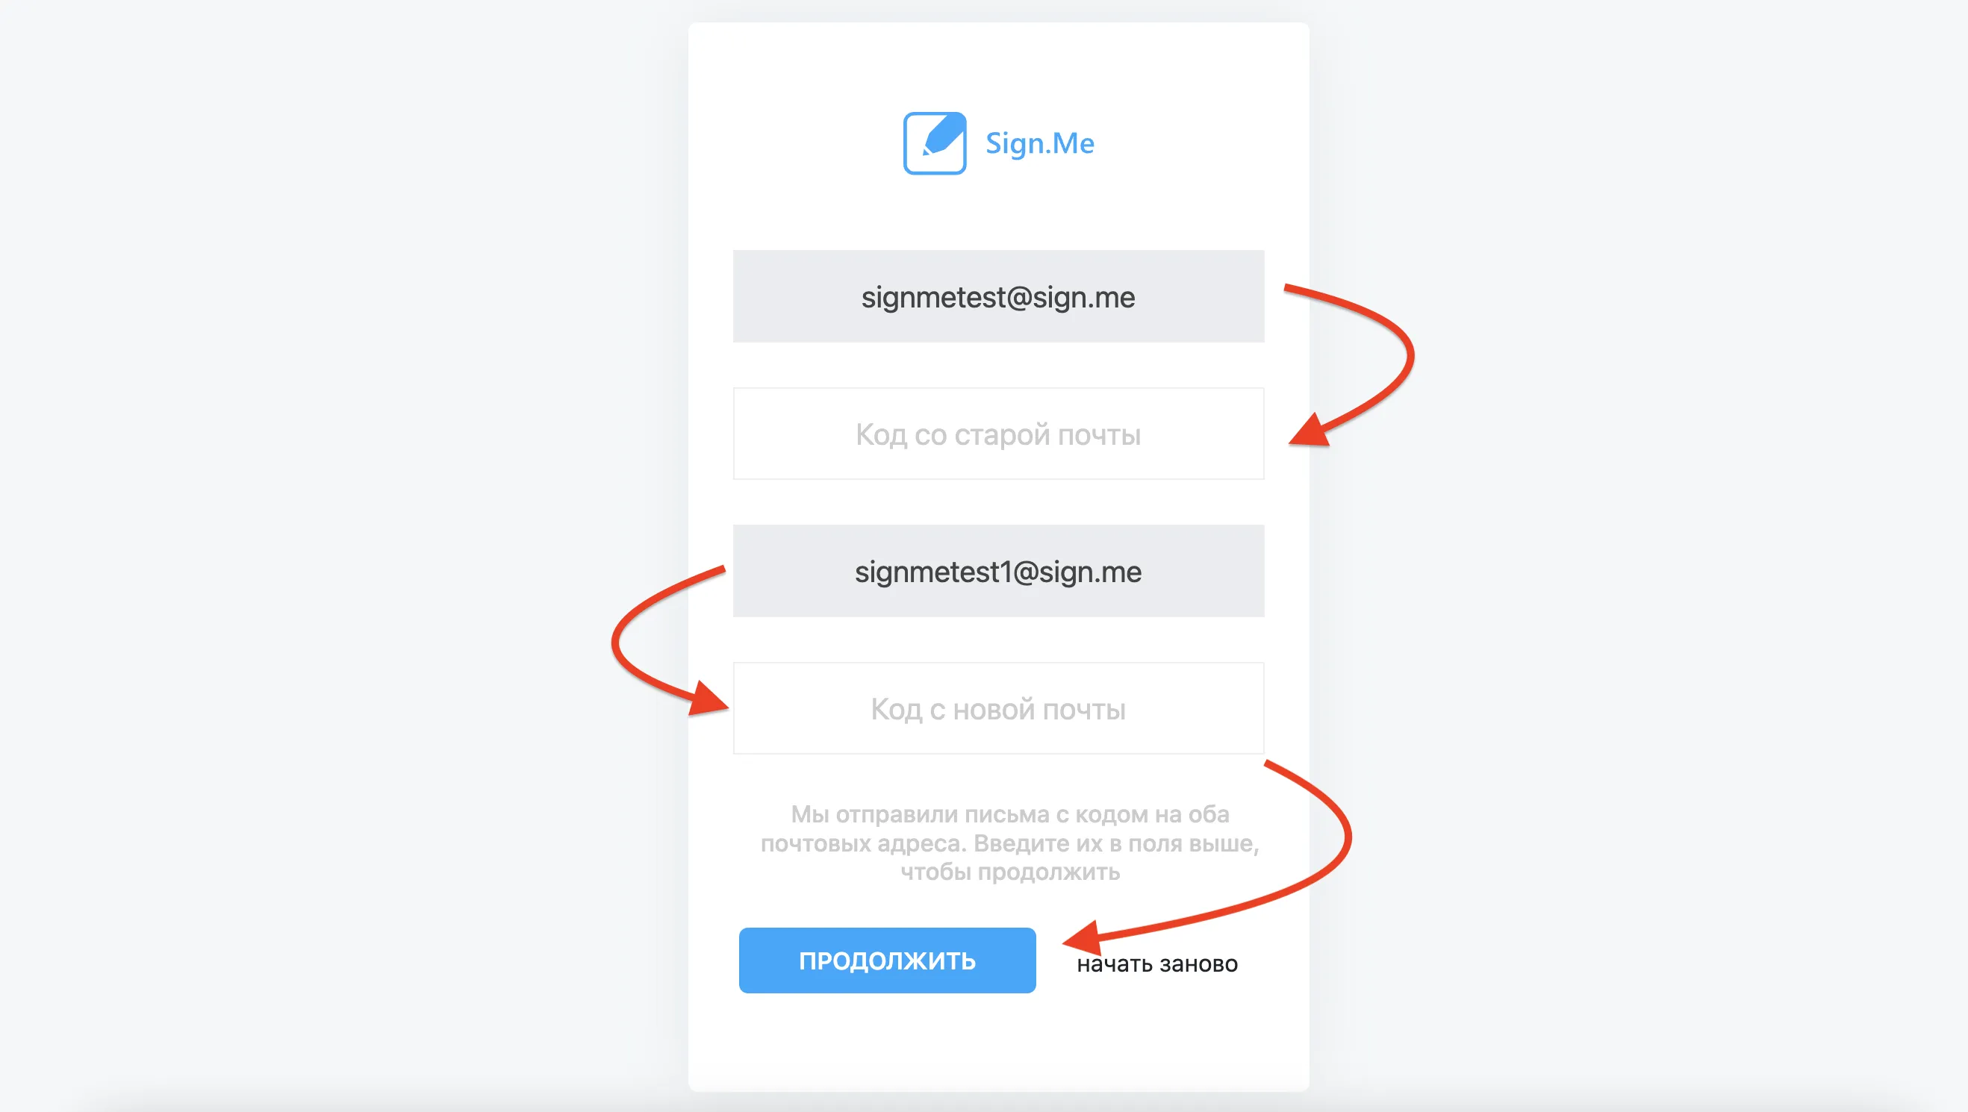Viewport: 1968px width, 1112px height.
Task: Click the signmetest1@sign.me email field
Action: pos(998,571)
